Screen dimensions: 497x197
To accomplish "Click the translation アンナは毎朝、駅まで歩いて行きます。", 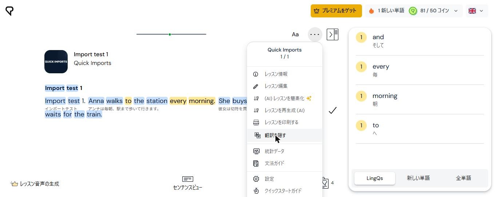I will [123, 108].
